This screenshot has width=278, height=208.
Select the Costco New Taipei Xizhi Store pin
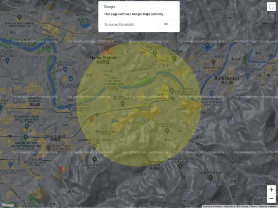click(211, 92)
